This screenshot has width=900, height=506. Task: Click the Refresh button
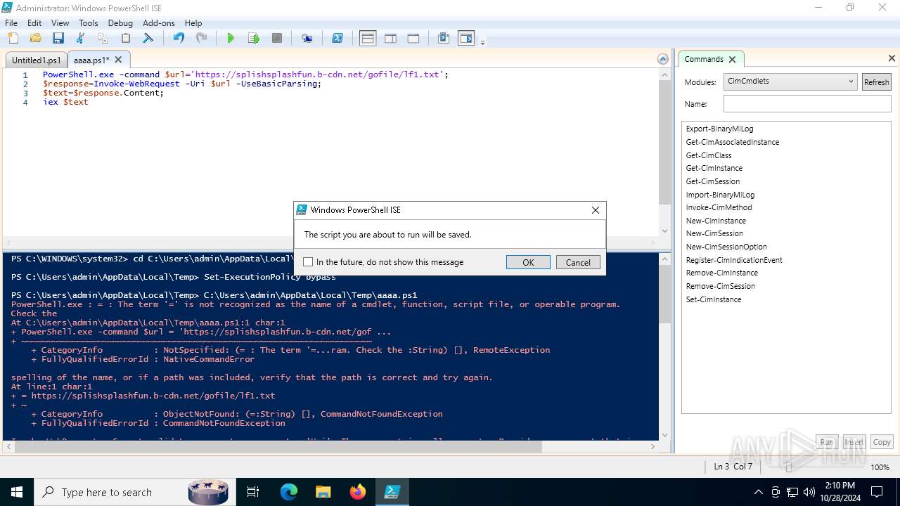point(876,82)
